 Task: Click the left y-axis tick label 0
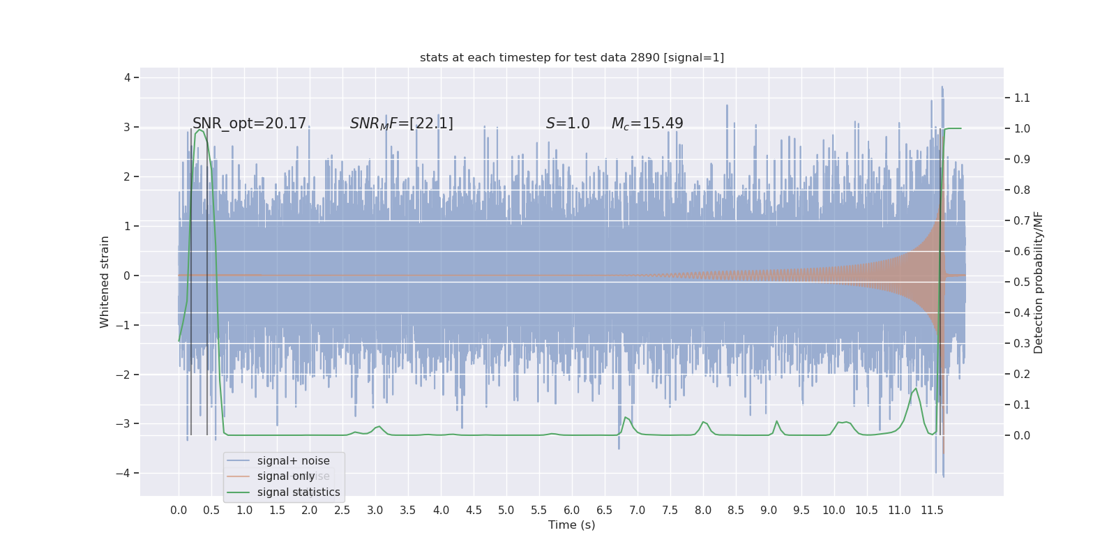click(127, 276)
